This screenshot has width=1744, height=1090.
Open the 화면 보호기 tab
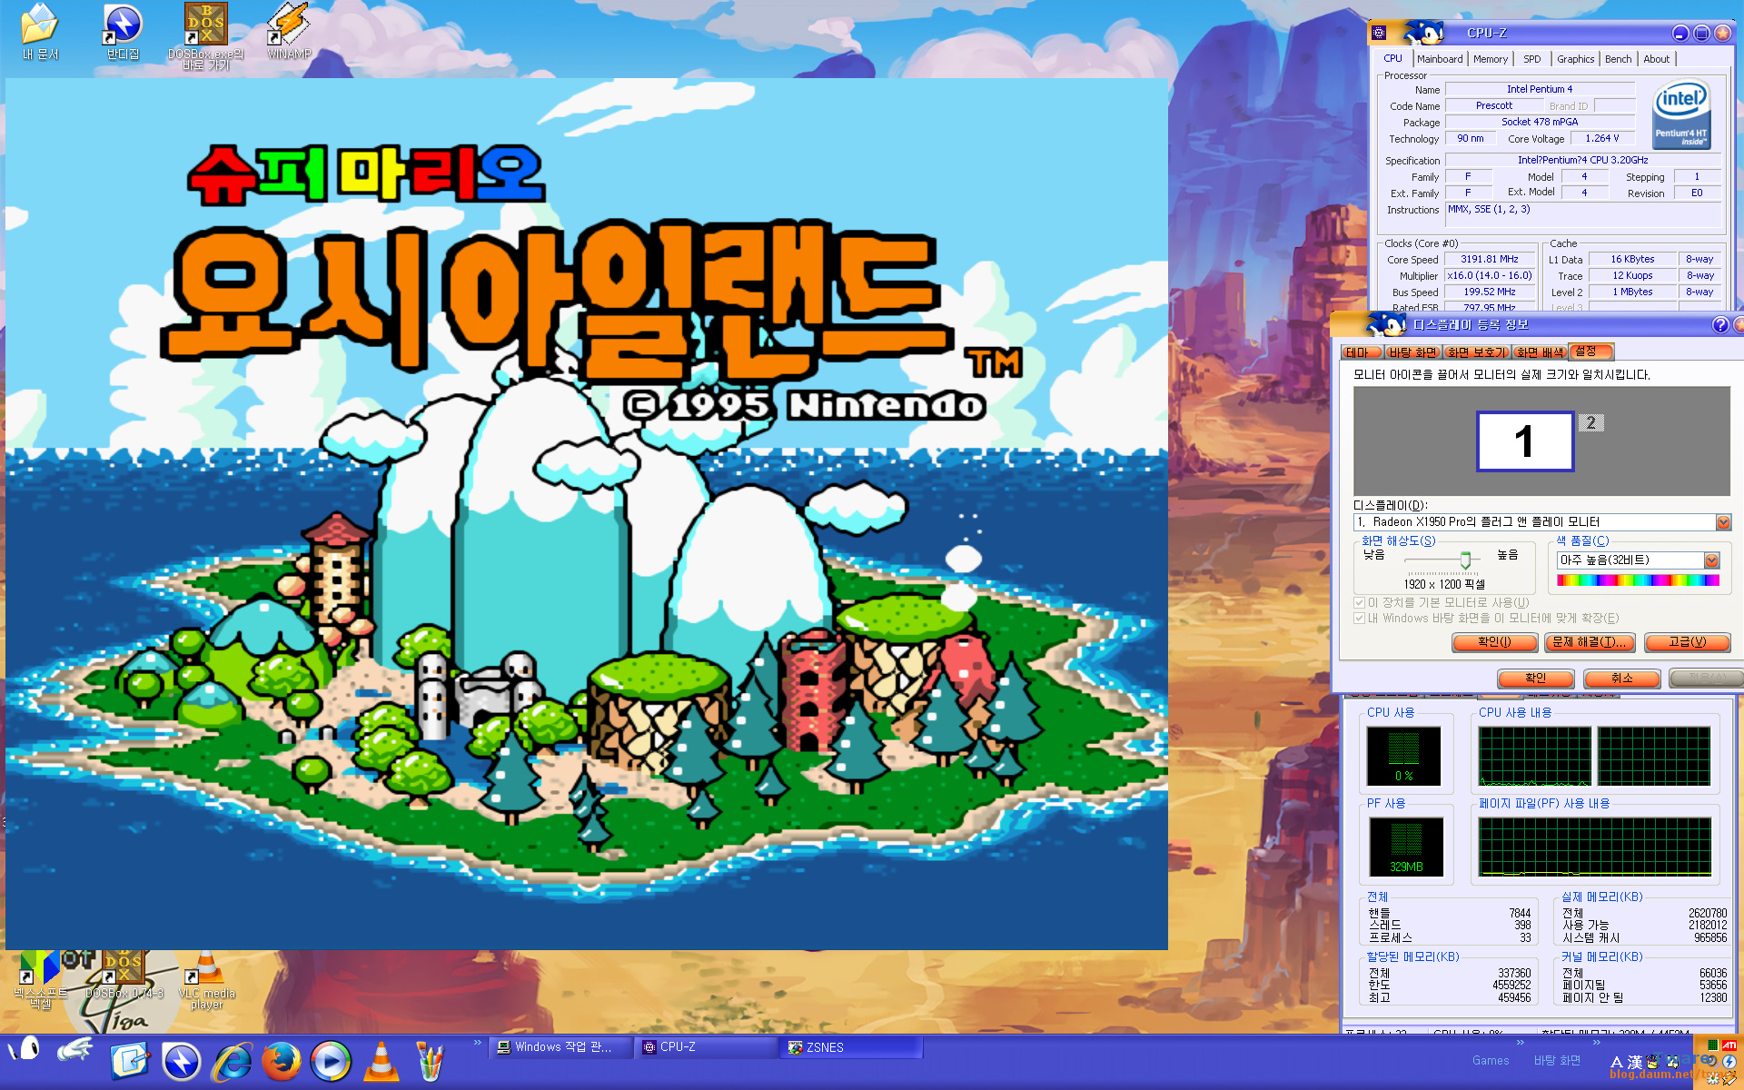1476,352
